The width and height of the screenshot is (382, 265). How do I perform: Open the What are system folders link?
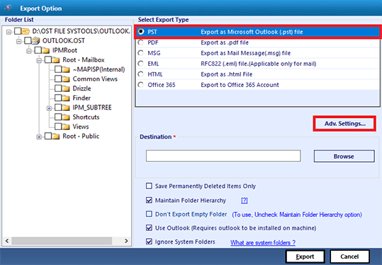[263, 242]
